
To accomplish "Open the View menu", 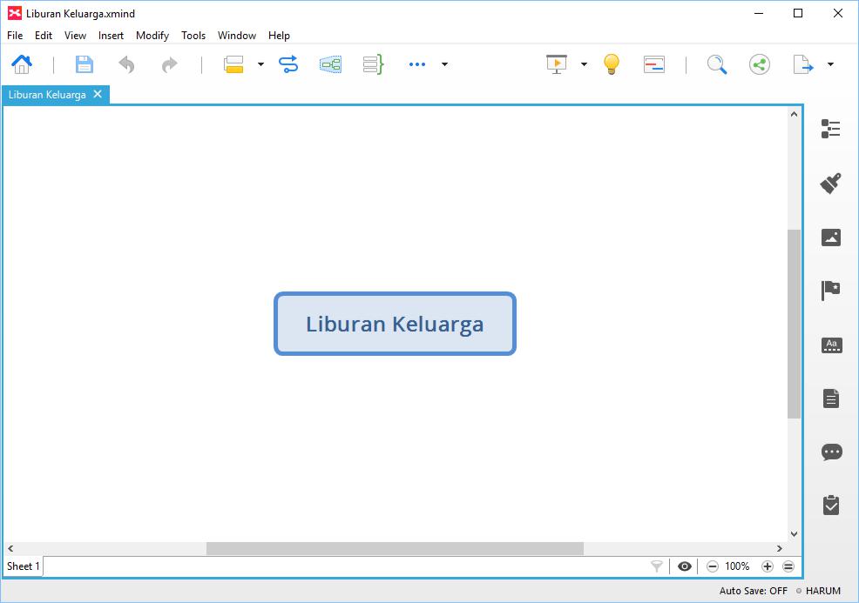I will point(75,36).
